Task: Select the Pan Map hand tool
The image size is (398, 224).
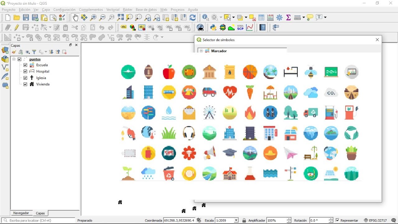Action: (75, 18)
